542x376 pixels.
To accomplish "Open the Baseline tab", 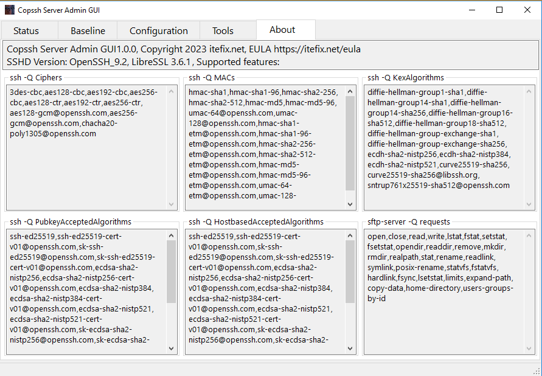I will click(x=88, y=31).
